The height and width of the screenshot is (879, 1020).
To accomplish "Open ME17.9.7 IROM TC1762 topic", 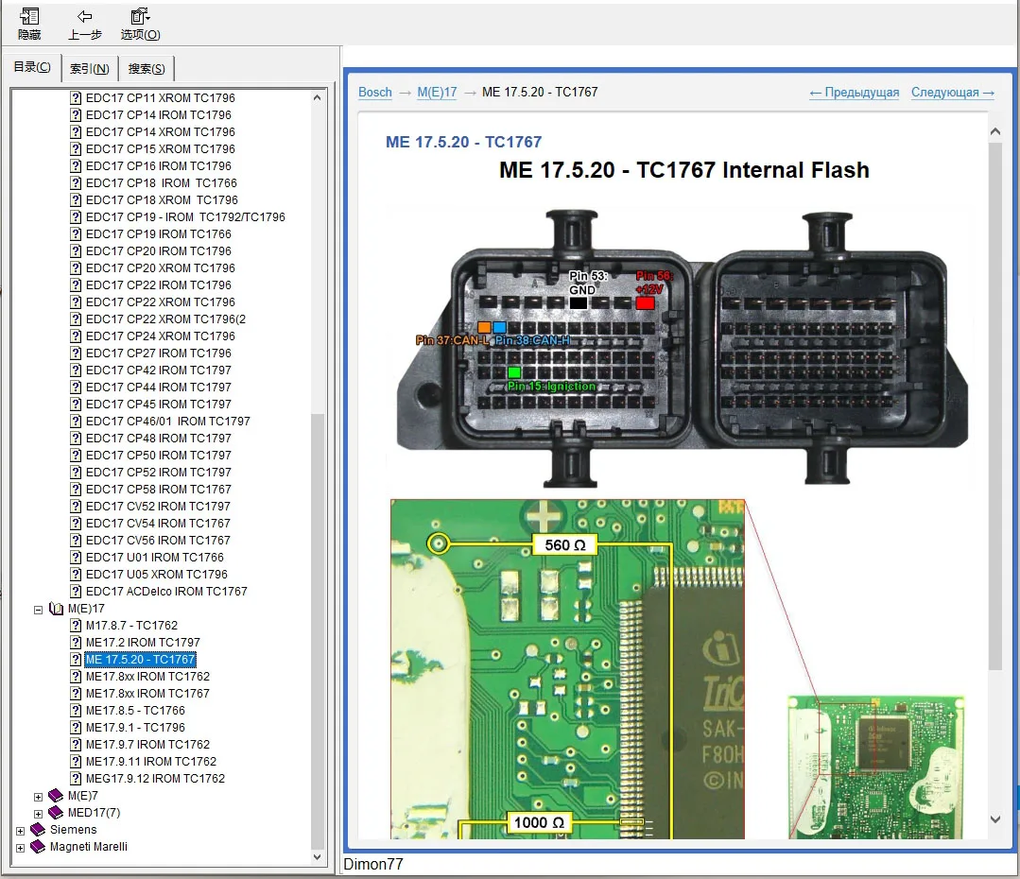I will pyautogui.click(x=147, y=745).
